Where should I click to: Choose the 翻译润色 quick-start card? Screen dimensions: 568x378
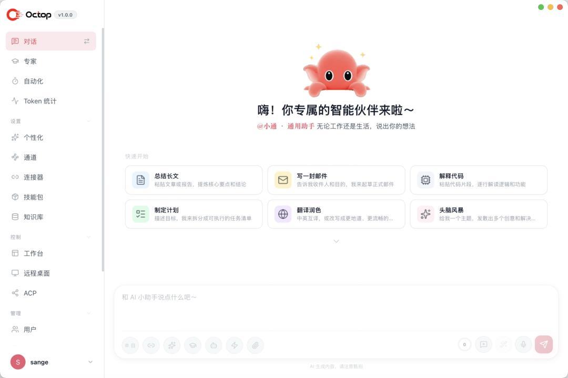(336, 214)
